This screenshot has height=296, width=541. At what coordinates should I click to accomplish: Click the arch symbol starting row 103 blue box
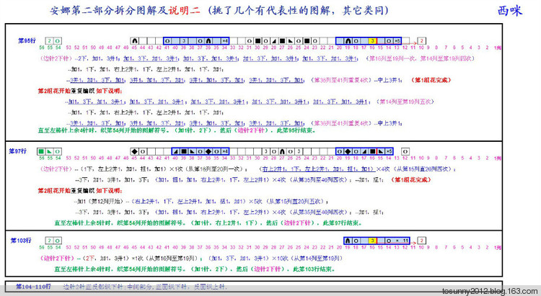(x=348, y=241)
